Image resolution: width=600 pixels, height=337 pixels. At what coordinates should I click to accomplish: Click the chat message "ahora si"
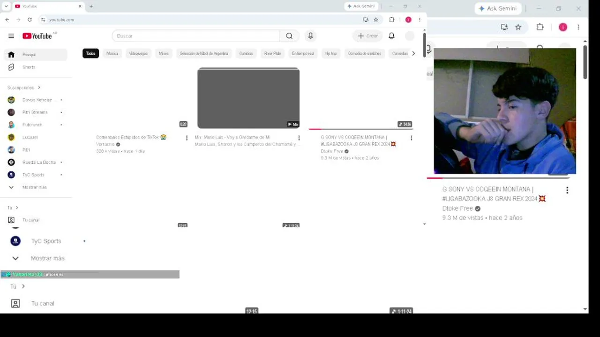(x=54, y=275)
